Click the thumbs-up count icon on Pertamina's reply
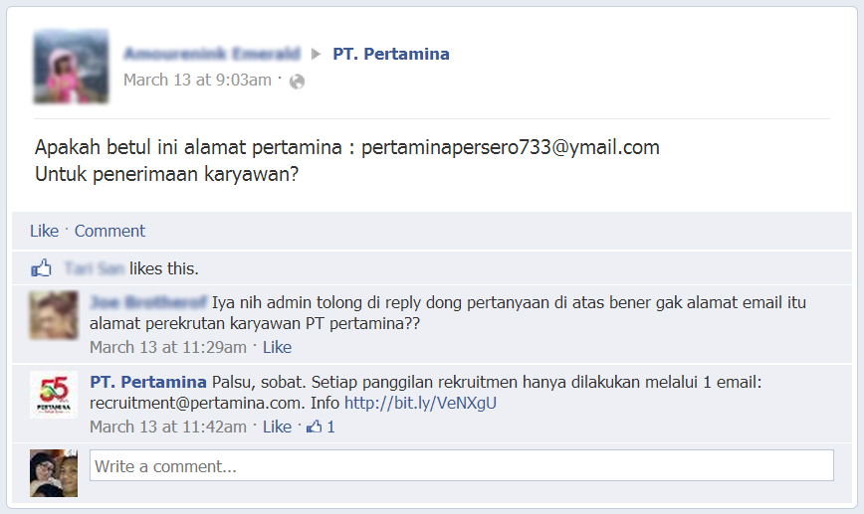The width and height of the screenshot is (864, 514). pos(315,426)
